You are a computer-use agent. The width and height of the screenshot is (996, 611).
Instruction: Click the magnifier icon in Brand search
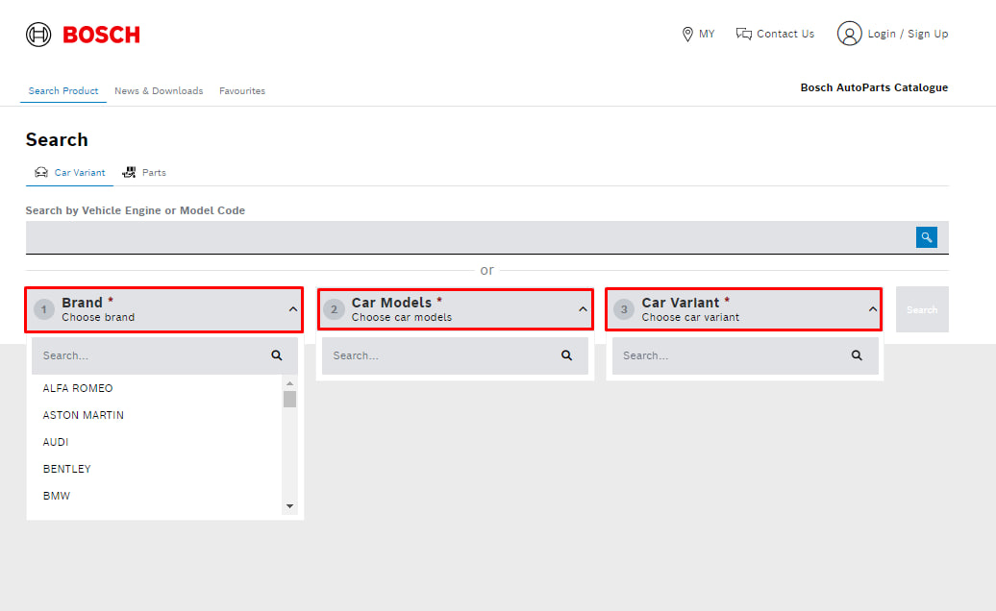276,355
